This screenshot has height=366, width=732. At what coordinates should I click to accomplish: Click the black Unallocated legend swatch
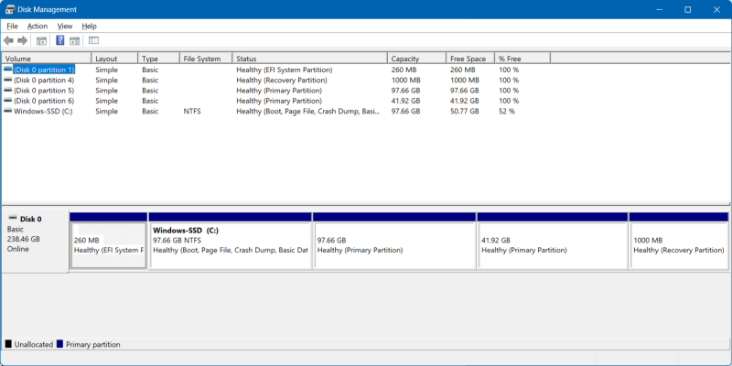pyautogui.click(x=8, y=344)
